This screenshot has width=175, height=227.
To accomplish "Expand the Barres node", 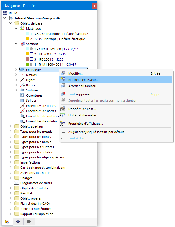I will coord(16,85).
